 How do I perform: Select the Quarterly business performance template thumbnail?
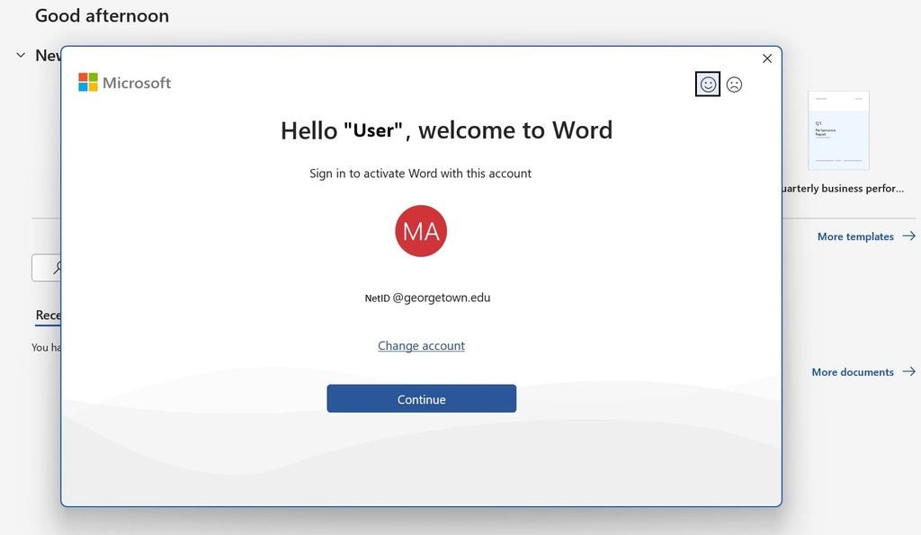838,130
